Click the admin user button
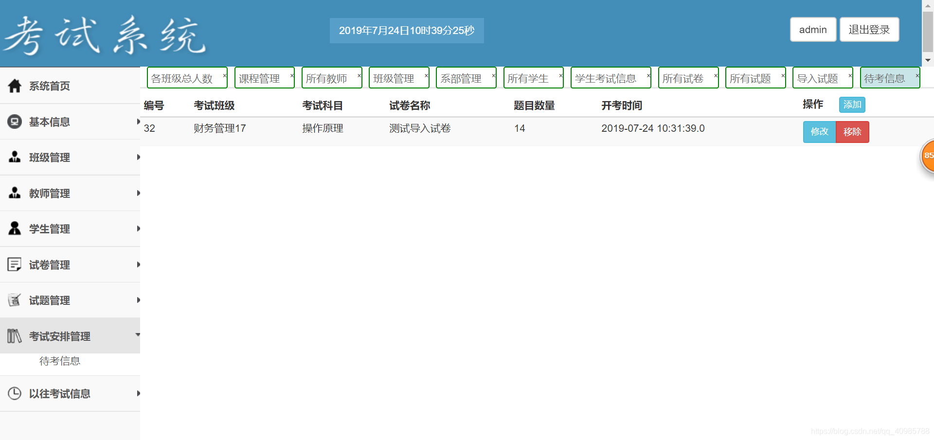 [x=813, y=30]
